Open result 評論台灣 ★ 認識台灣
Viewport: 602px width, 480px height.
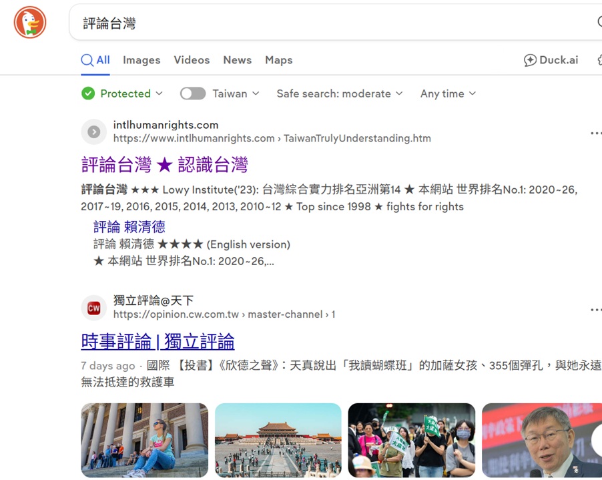[x=164, y=165]
